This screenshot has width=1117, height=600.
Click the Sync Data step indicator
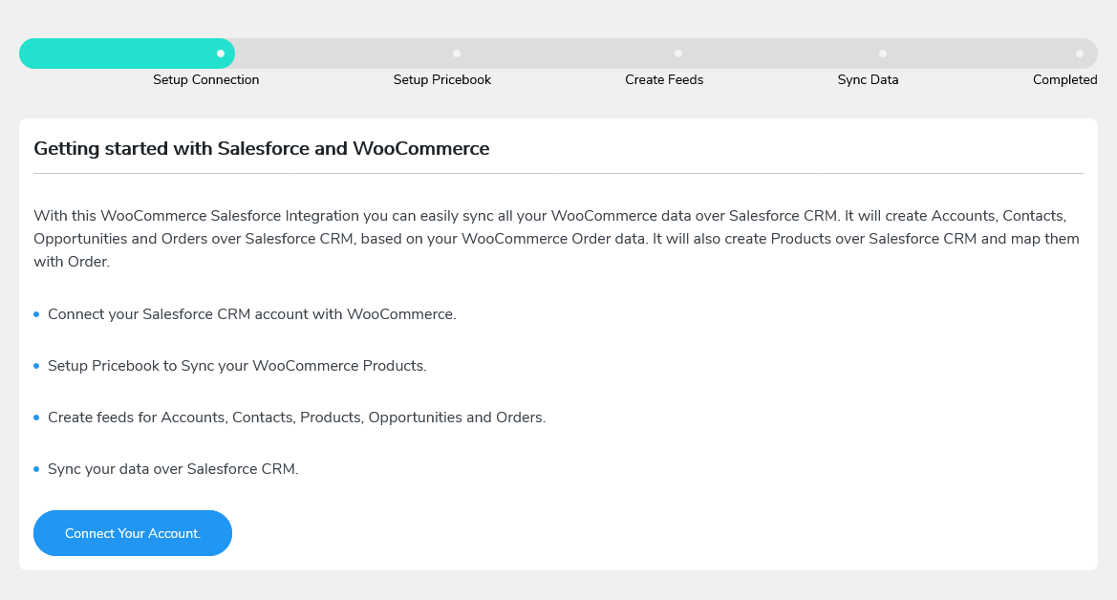point(883,54)
